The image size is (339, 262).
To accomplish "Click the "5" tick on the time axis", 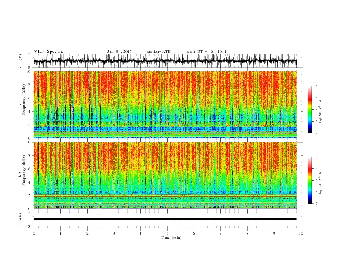I will tap(167, 233).
